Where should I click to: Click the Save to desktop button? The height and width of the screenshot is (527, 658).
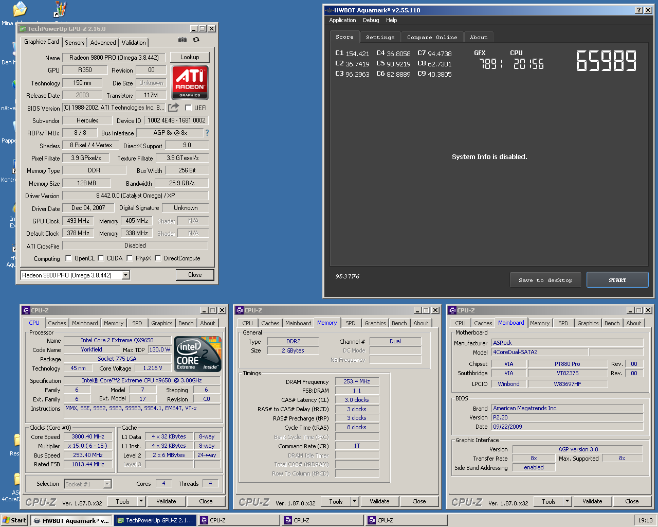(545, 280)
